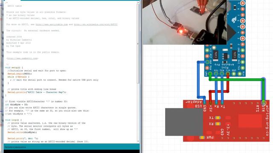Click the 'Serial.begin(9600);' line
Viewport: 273px width, 153px height.
pyautogui.click(x=20, y=74)
